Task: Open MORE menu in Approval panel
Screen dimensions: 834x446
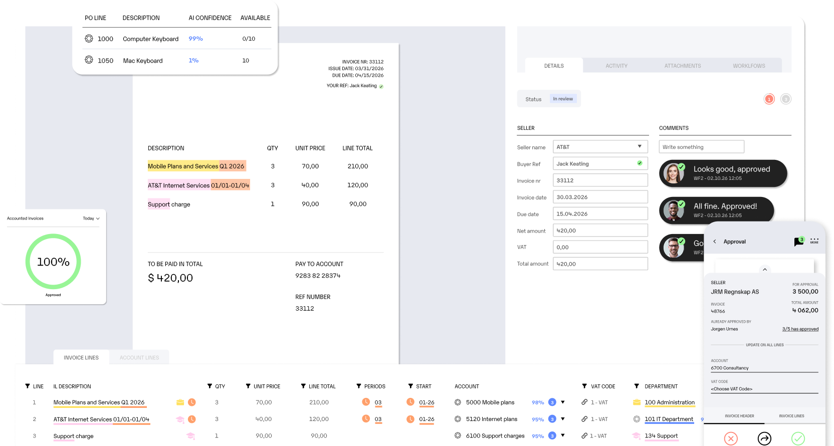Action: (x=814, y=241)
